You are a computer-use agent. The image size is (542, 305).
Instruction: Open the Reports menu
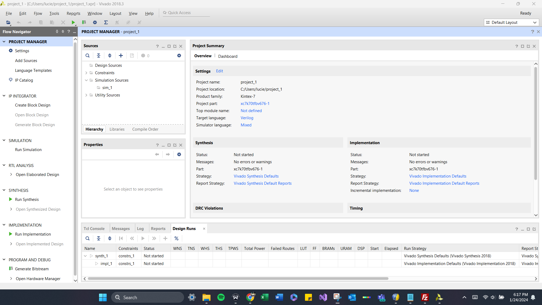(73, 14)
